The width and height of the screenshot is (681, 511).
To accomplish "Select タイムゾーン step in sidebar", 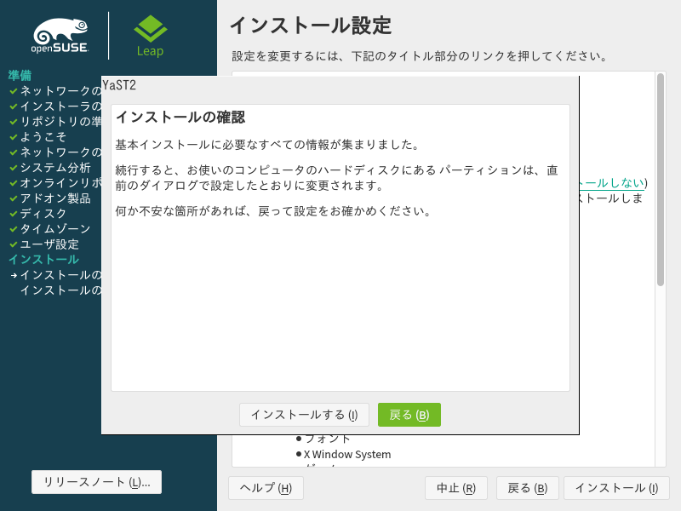I will point(55,228).
